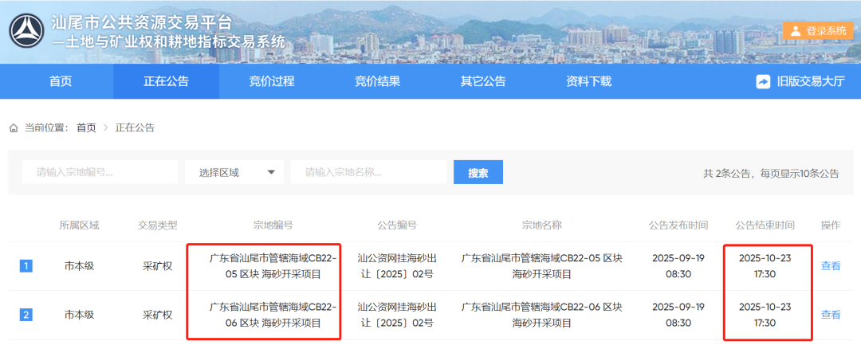The image size is (861, 345).
Task: Click 查看 for CB22-06 block
Action: 831,315
